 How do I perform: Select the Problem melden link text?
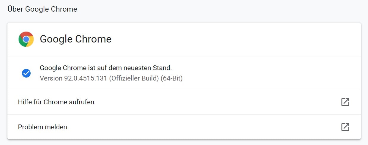[x=42, y=127]
